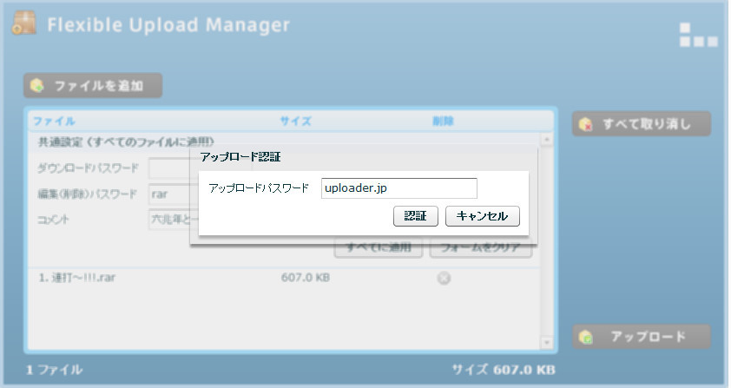Screen dimensions: 731x388
Task: Click the アップロードパスワード input field
Action: [399, 188]
